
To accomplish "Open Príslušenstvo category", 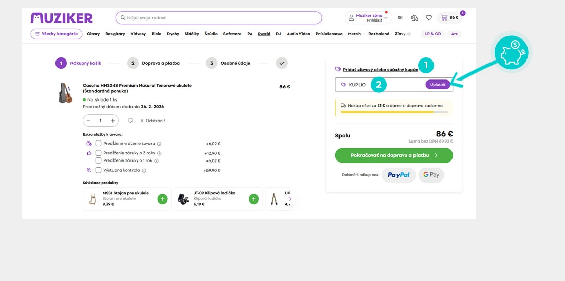I will (329, 34).
